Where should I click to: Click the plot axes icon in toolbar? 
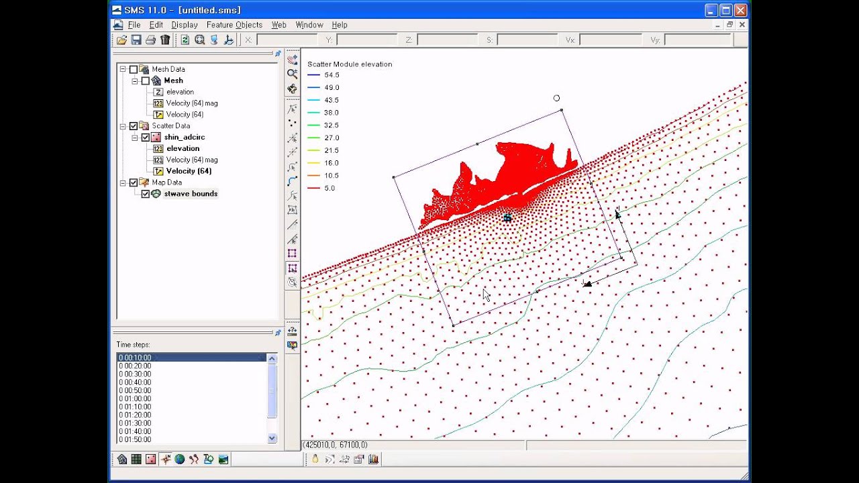pos(229,40)
